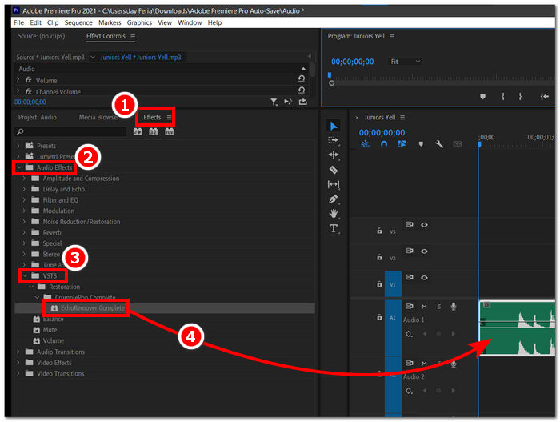Viewport: 560px width, 422px height.
Task: Click the green audio clip on A1
Action: [518, 327]
